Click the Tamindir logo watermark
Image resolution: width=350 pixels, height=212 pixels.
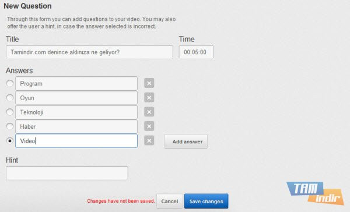pyautogui.click(x=316, y=193)
